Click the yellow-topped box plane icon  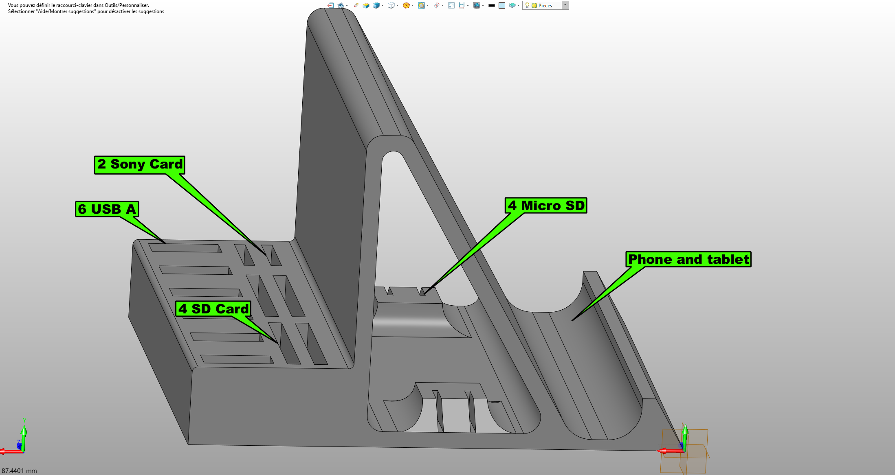coord(366,5)
